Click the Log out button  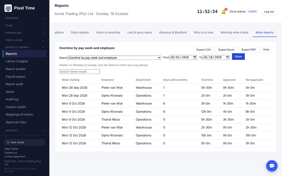[269, 12]
